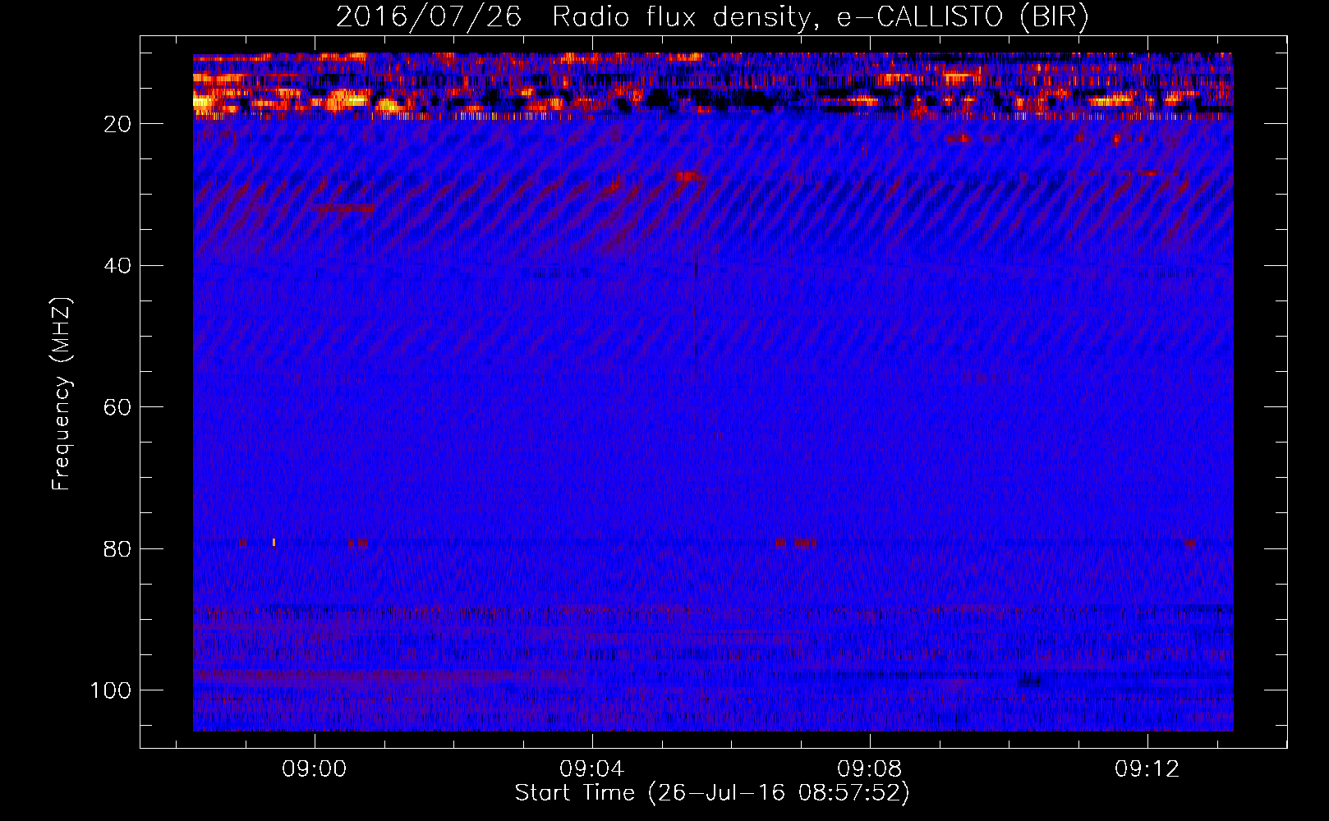Click the '09:08' time tick label
Screen dimensions: 1329x821
pyautogui.click(x=870, y=769)
